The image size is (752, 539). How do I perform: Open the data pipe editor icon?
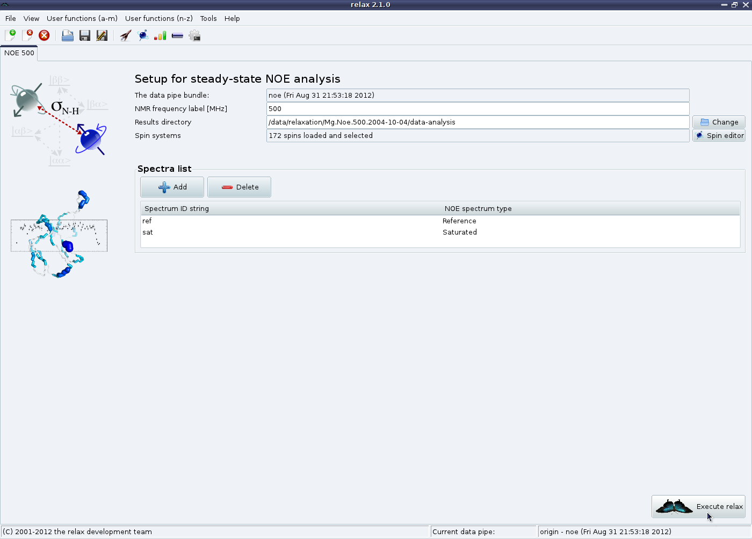[x=177, y=36]
